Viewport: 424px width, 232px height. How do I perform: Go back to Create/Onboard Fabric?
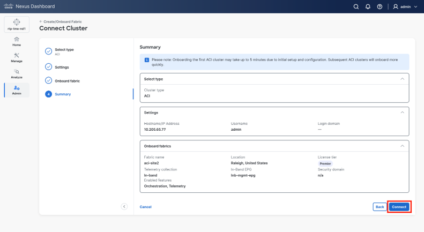pyautogui.click(x=60, y=21)
